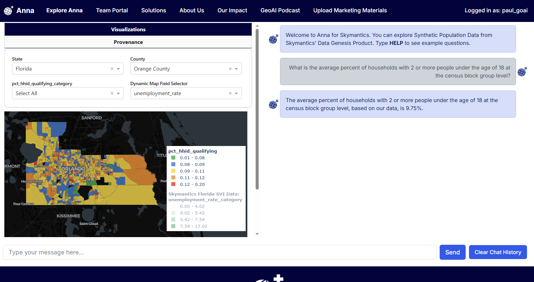The width and height of the screenshot is (534, 282).
Task: Toggle the 7.54 - 17.02 unemployment legend entry
Action: (x=193, y=226)
